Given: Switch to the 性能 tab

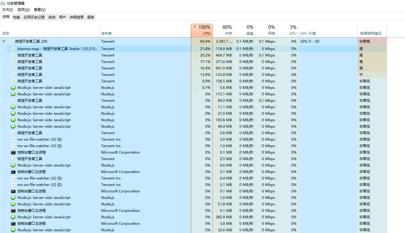Looking at the screenshot, I should [x=17, y=17].
